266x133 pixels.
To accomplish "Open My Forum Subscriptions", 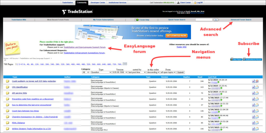I will tap(103, 20).
